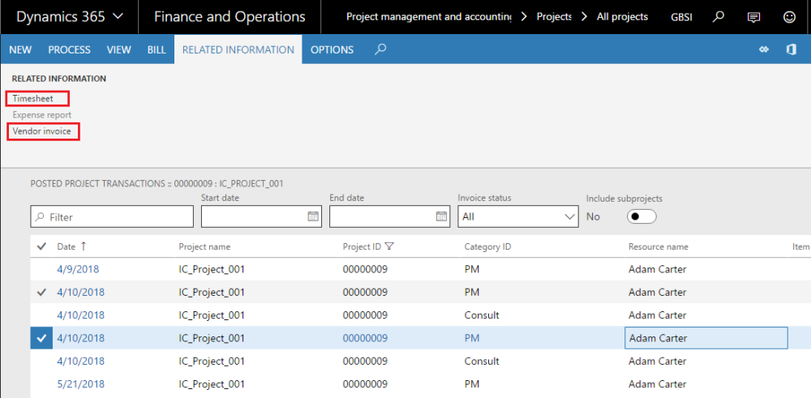
Task: Click the action pane search icon
Action: point(380,49)
